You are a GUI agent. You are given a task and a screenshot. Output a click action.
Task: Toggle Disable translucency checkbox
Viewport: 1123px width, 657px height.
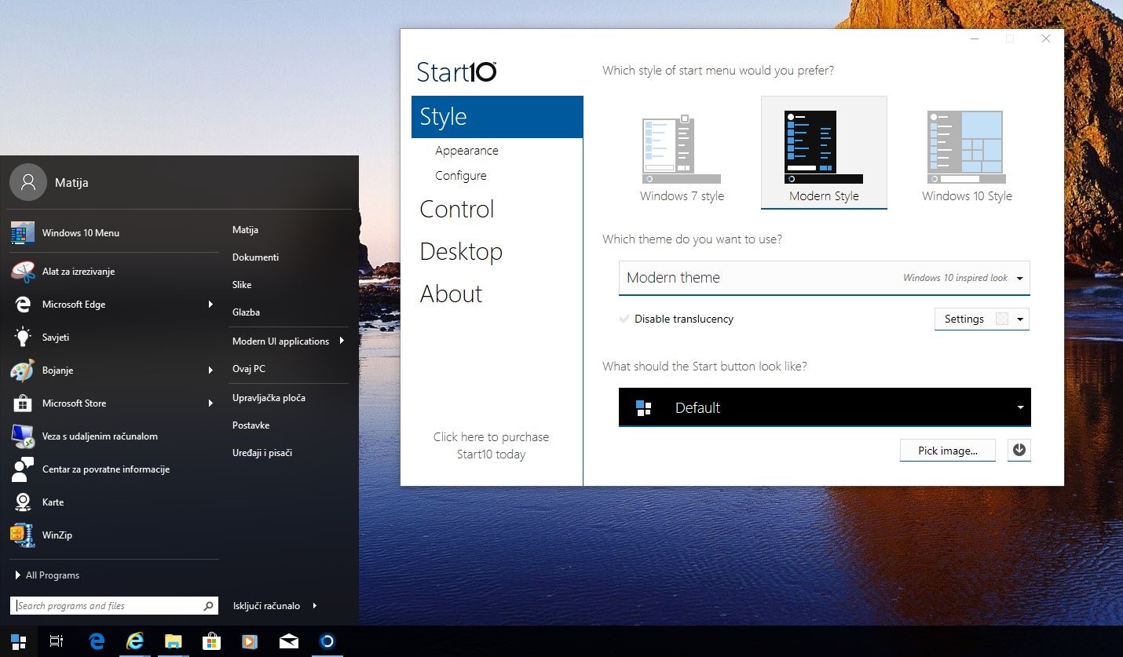click(x=624, y=319)
